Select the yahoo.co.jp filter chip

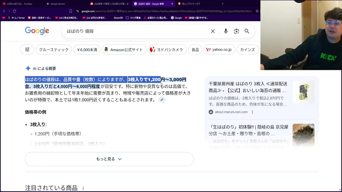point(219,50)
